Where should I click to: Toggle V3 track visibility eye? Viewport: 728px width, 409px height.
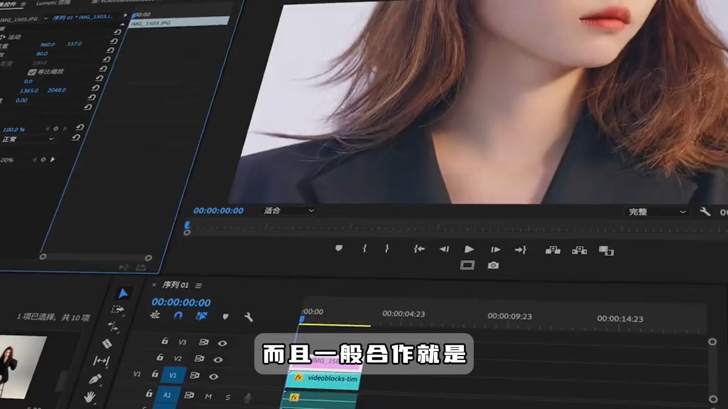click(222, 343)
